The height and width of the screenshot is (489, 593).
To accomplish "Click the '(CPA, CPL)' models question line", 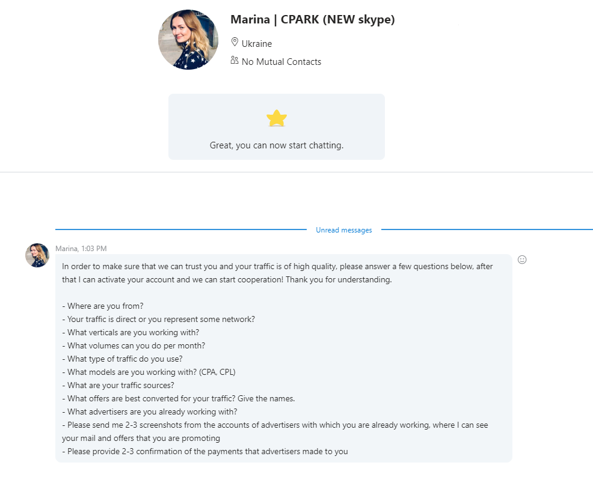I will [149, 372].
